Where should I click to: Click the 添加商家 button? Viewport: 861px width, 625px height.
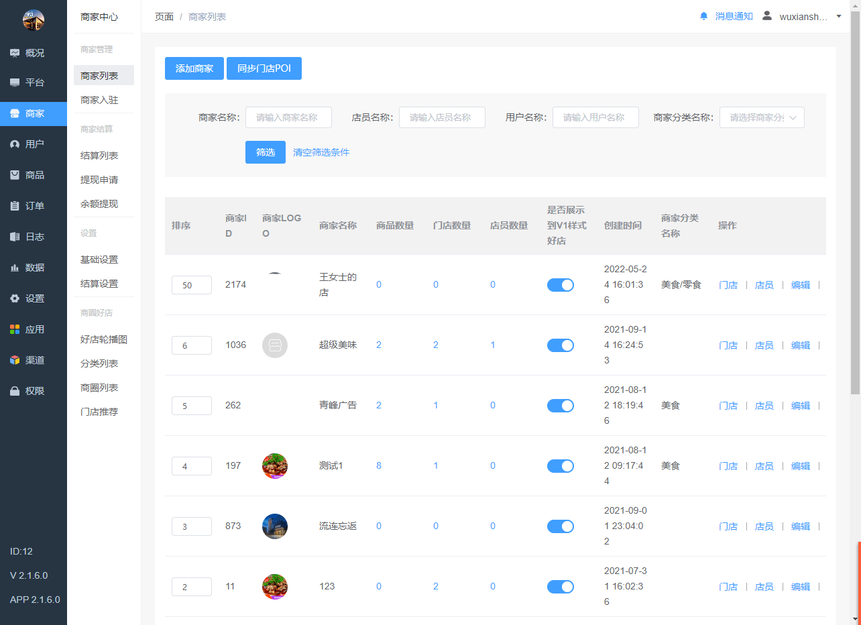pyautogui.click(x=194, y=68)
